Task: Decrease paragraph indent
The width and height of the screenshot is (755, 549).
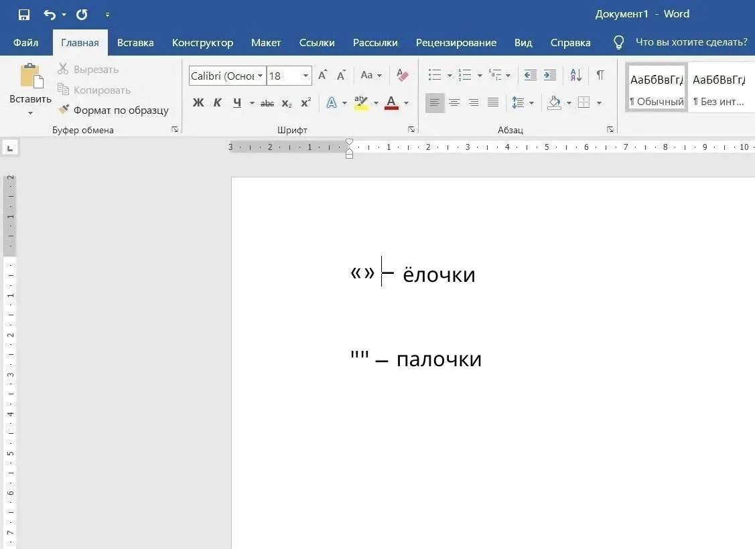Action: click(x=530, y=75)
